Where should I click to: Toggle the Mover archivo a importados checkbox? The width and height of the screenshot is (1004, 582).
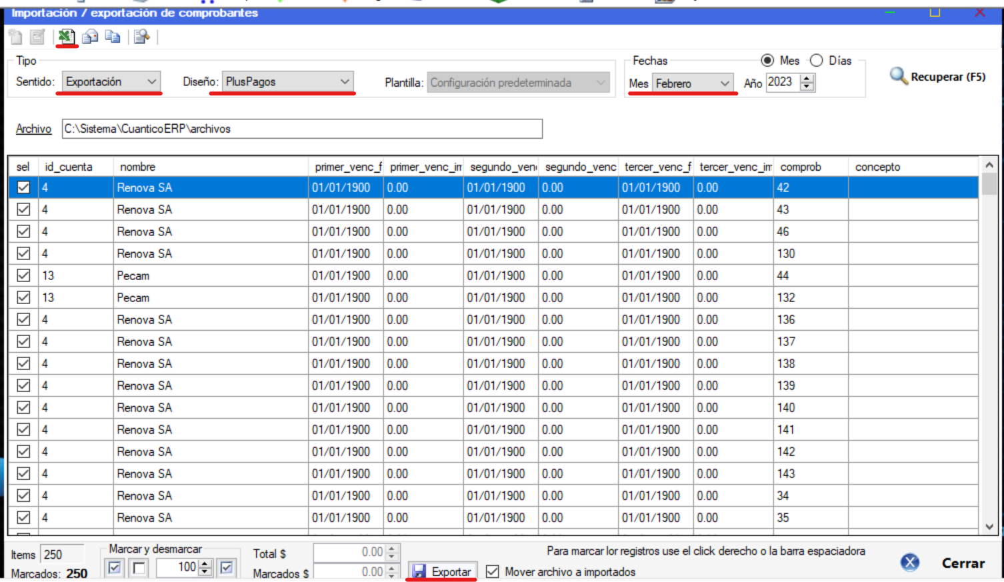click(x=493, y=571)
